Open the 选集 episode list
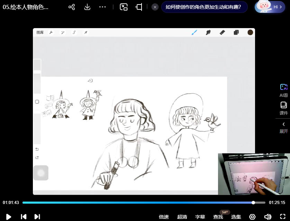Image resolution: width=290 pixels, height=221 pixels. (x=236, y=217)
